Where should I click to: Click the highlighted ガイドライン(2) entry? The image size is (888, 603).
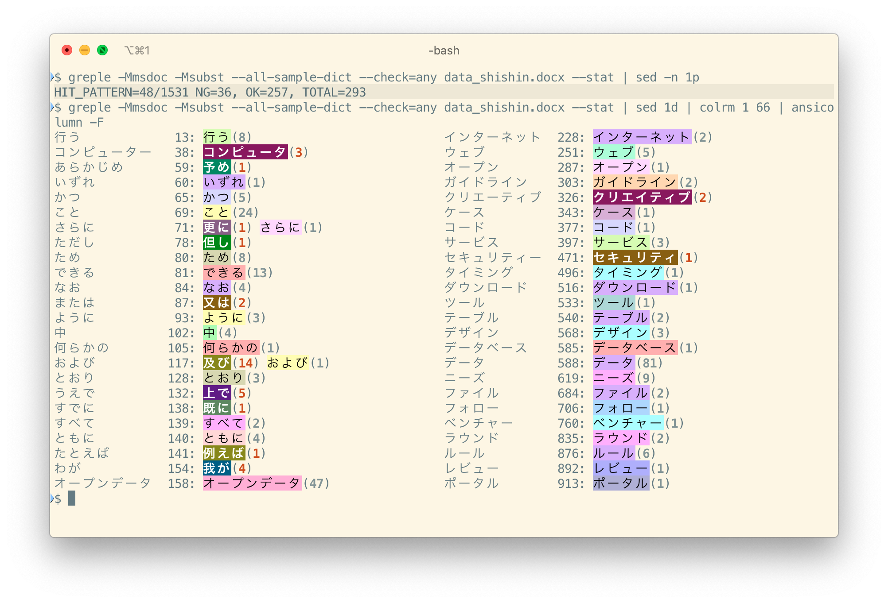pyautogui.click(x=635, y=182)
